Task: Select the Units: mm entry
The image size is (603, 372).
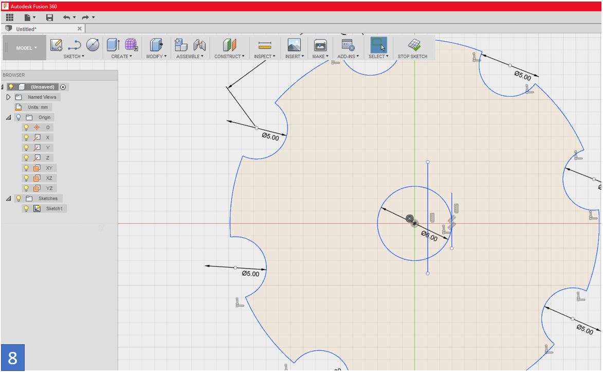Action: point(38,107)
